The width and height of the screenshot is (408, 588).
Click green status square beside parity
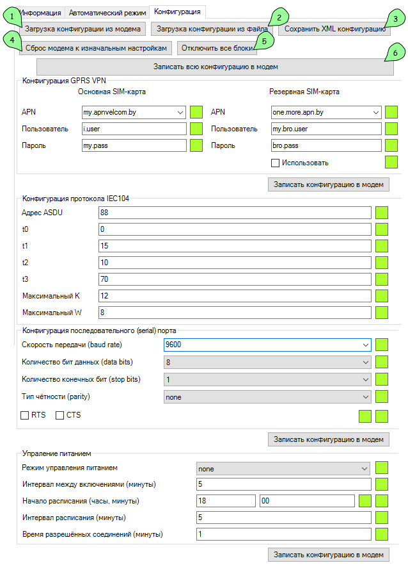tap(382, 396)
